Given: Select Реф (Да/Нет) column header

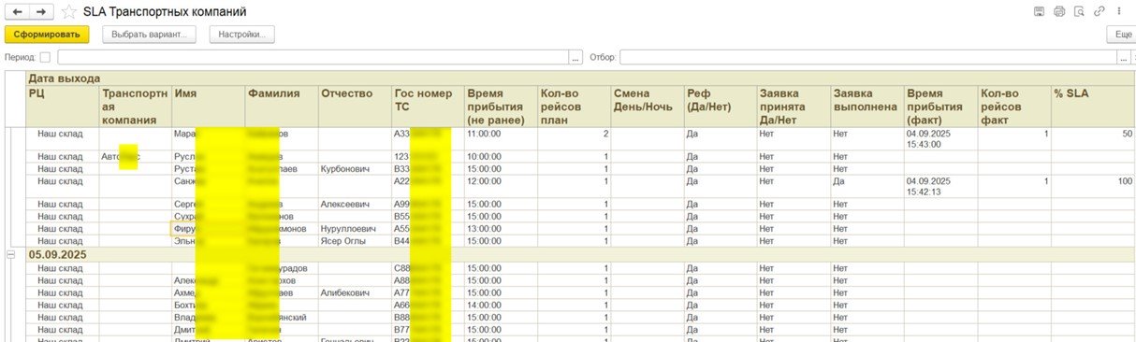Looking at the screenshot, I should coord(720,107).
